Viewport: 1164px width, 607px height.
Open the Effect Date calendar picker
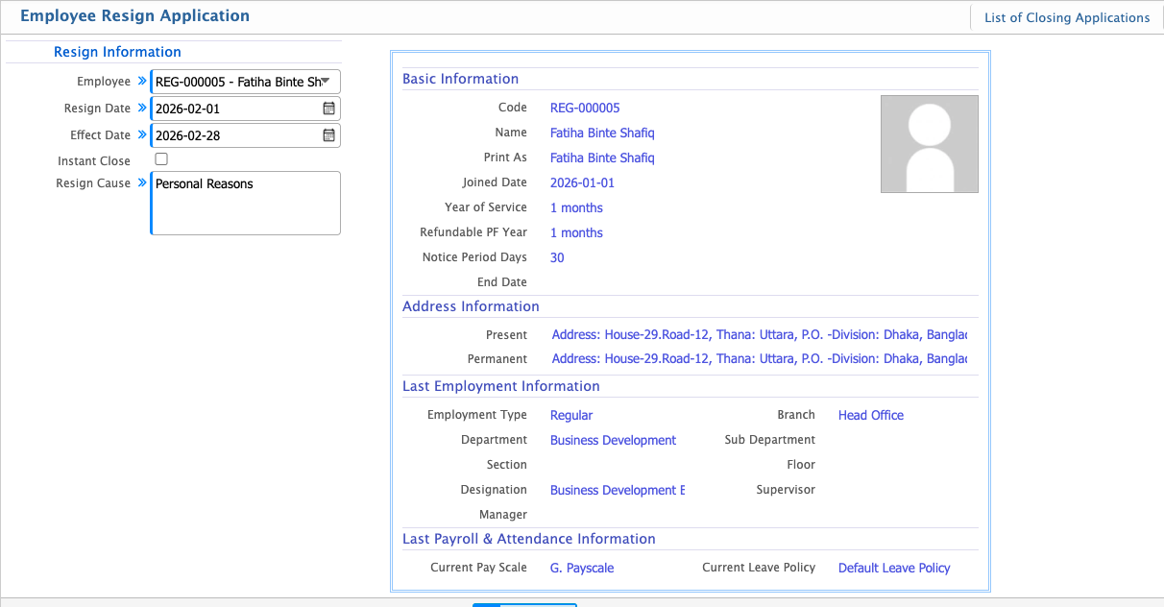pos(328,135)
